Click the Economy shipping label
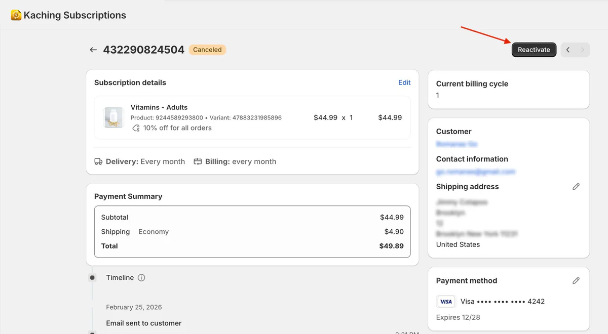This screenshot has width=608, height=334. coord(154,232)
